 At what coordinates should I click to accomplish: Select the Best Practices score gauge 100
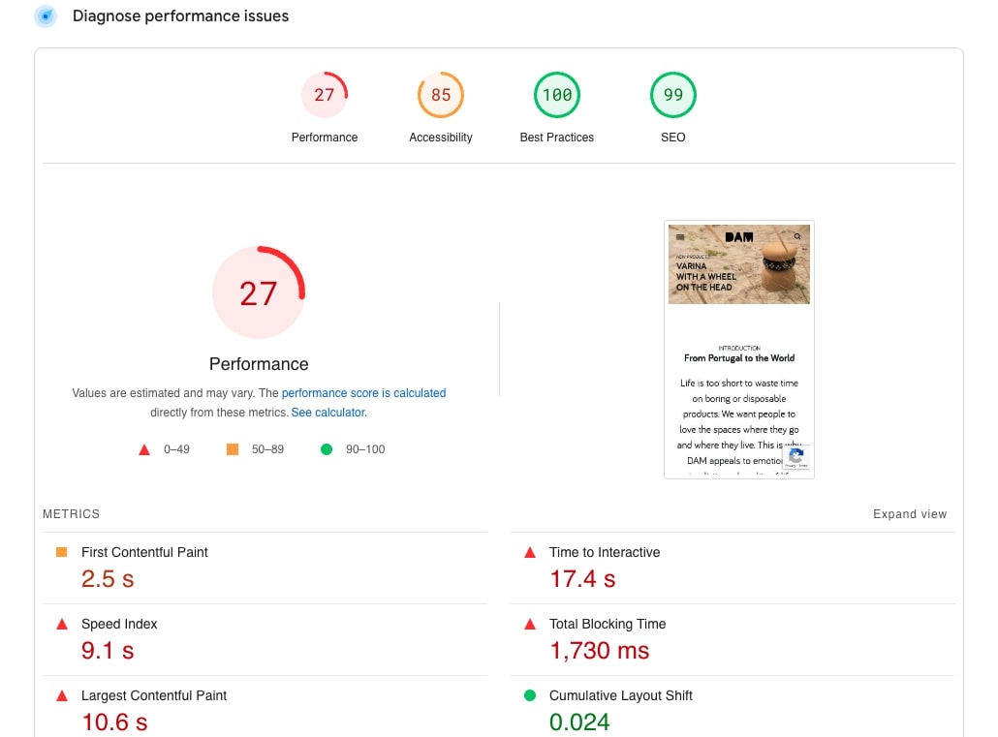pos(557,95)
